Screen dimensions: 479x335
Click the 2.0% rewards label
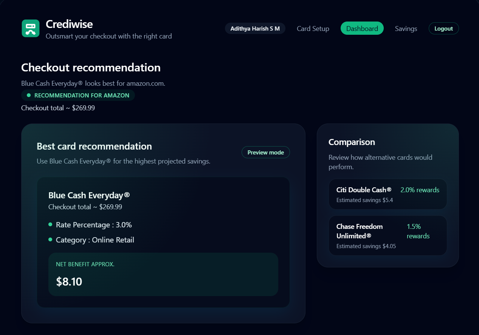[420, 190]
